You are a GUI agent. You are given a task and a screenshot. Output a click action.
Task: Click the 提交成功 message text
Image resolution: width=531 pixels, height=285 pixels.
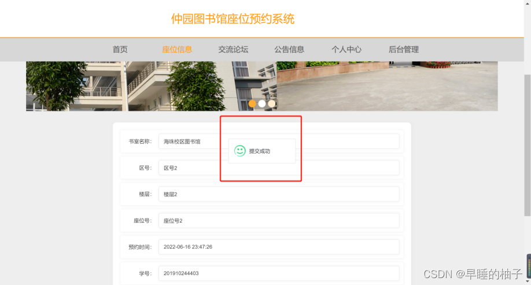coord(260,151)
